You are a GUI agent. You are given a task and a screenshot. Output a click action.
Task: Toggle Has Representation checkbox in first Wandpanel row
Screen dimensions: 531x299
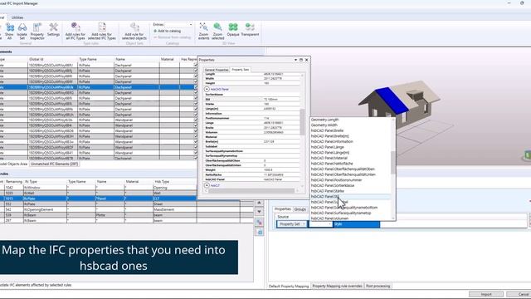(x=196, y=120)
